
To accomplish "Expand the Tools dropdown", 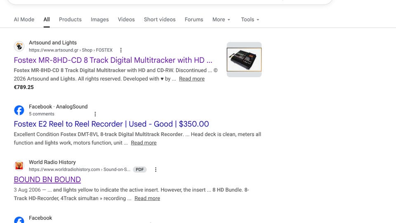I will tap(250, 19).
